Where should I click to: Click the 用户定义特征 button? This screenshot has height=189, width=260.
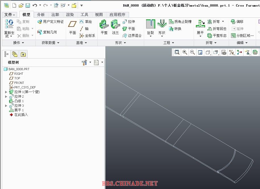click(51, 22)
